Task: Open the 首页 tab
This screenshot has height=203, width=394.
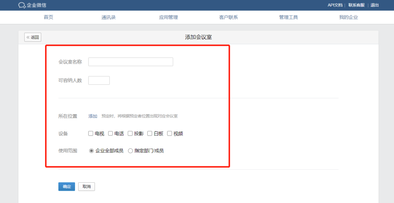Action: point(48,17)
